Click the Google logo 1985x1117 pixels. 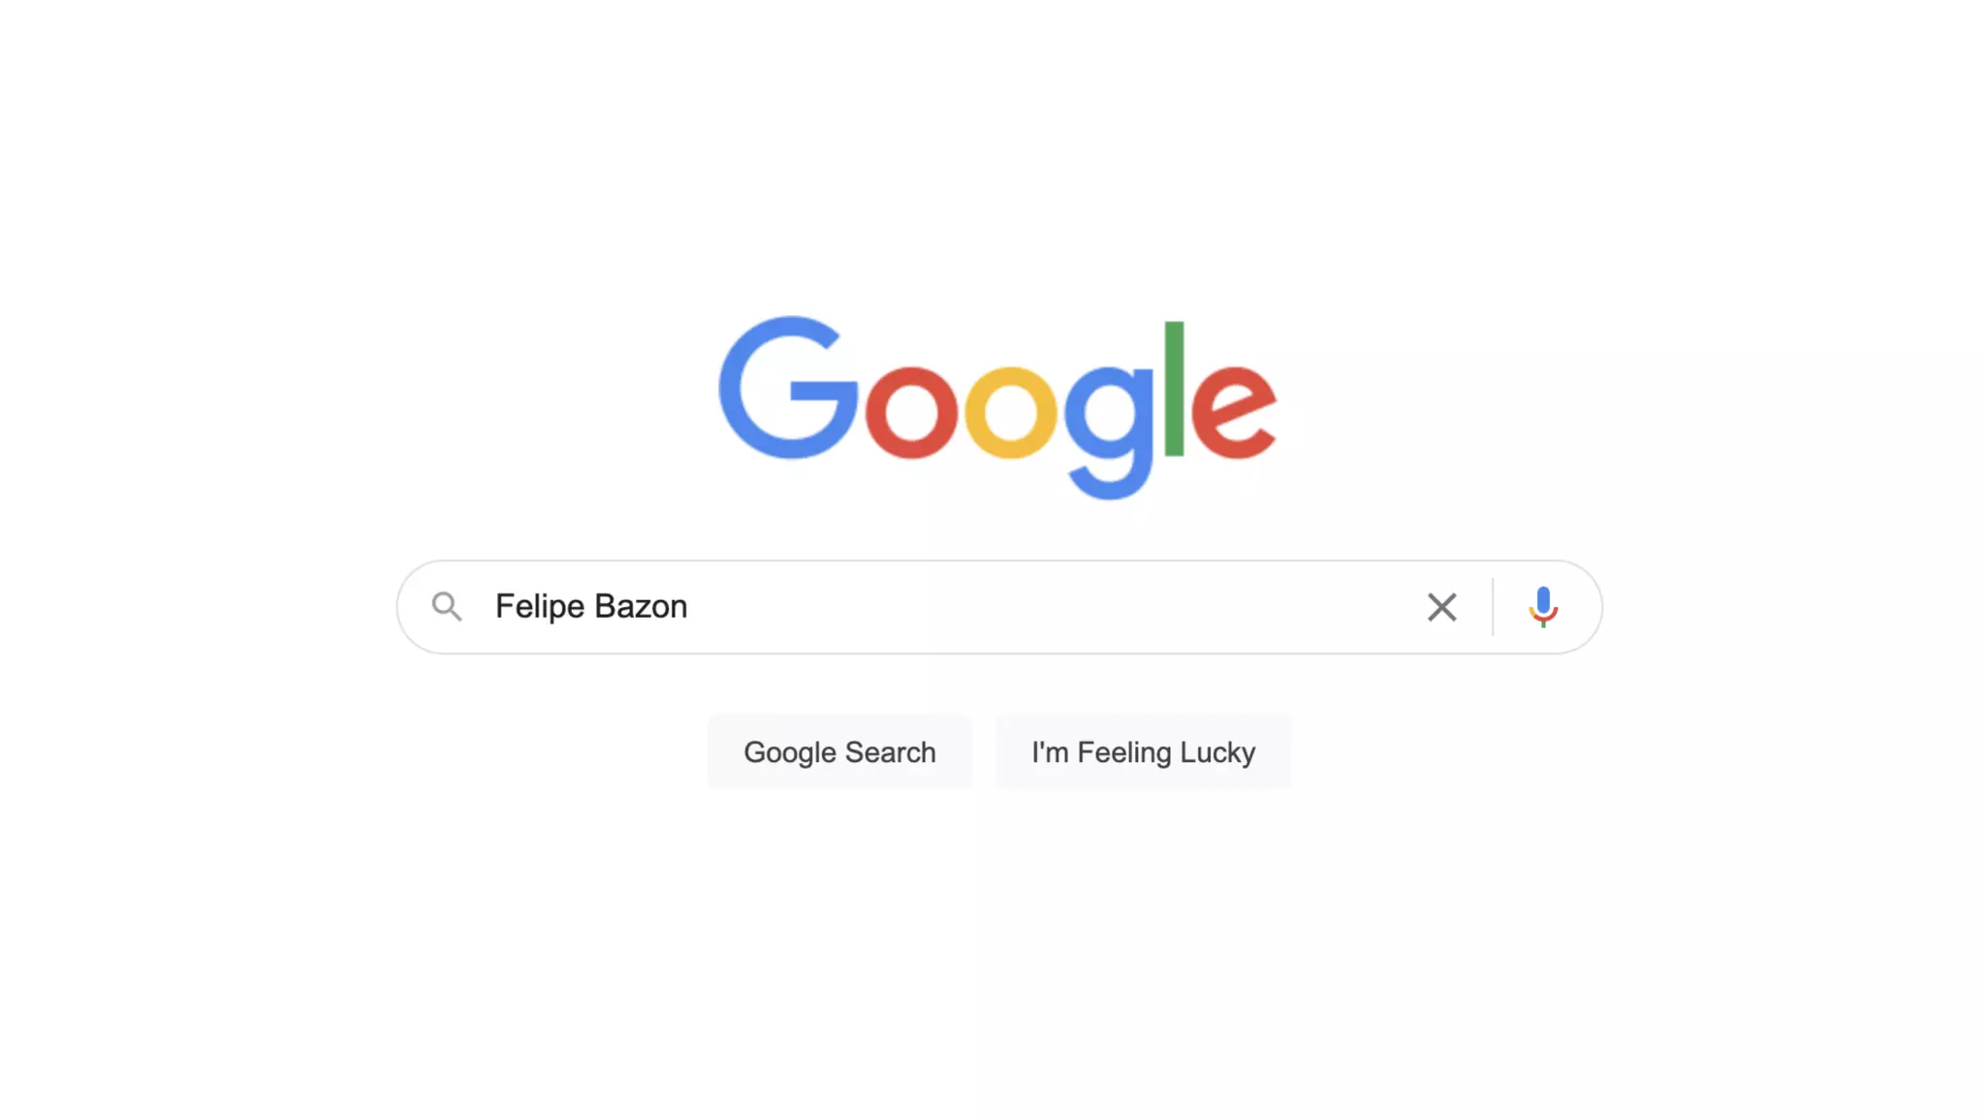click(997, 407)
